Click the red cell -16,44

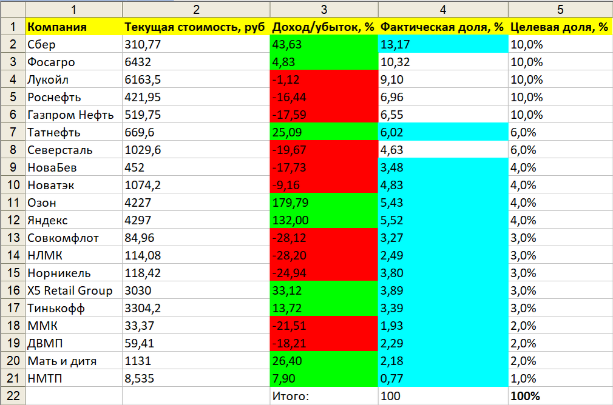click(323, 97)
